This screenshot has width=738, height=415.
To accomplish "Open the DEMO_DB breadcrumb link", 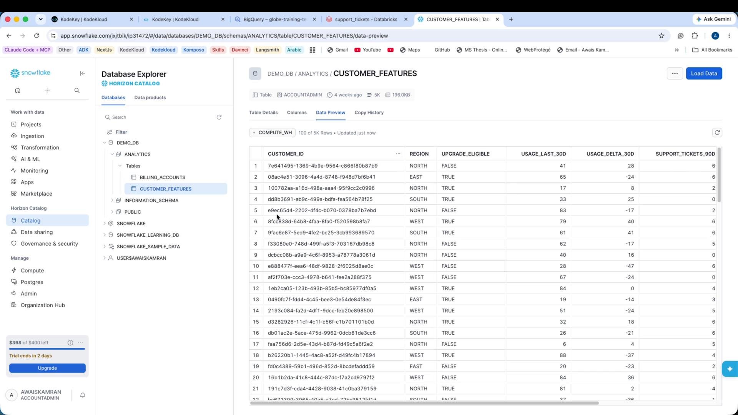I will point(280,74).
